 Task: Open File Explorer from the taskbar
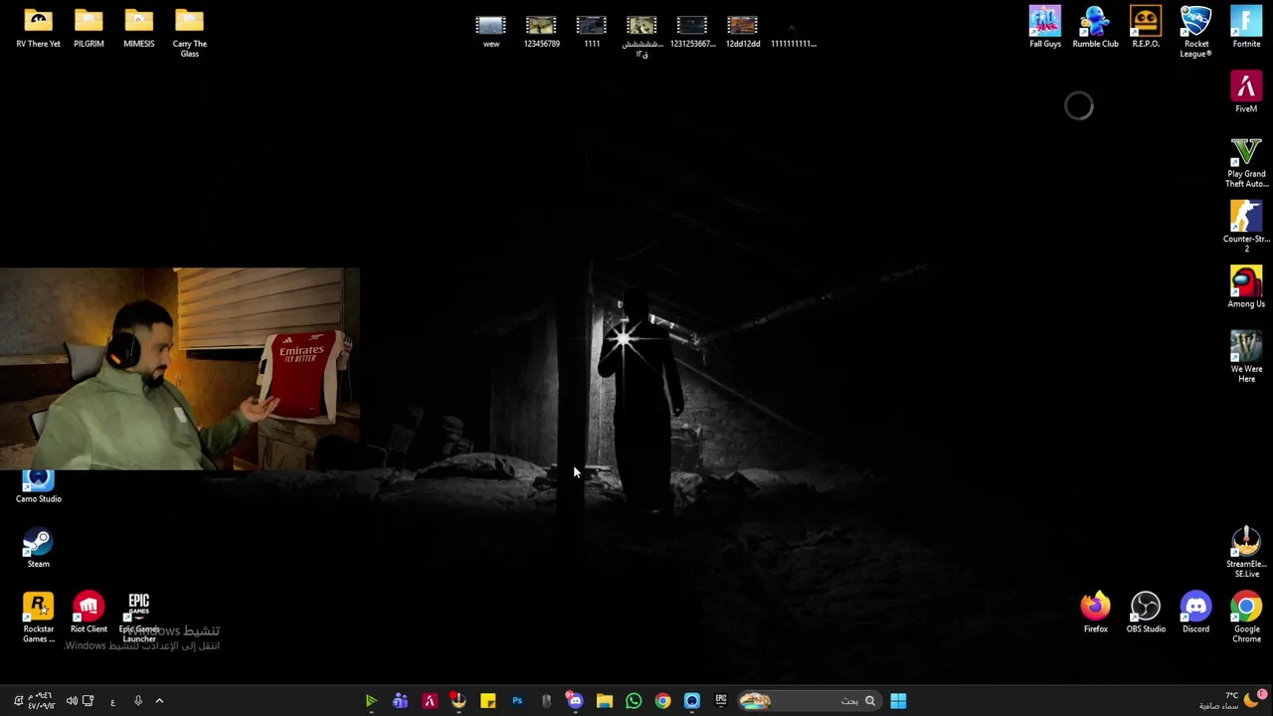coord(604,701)
